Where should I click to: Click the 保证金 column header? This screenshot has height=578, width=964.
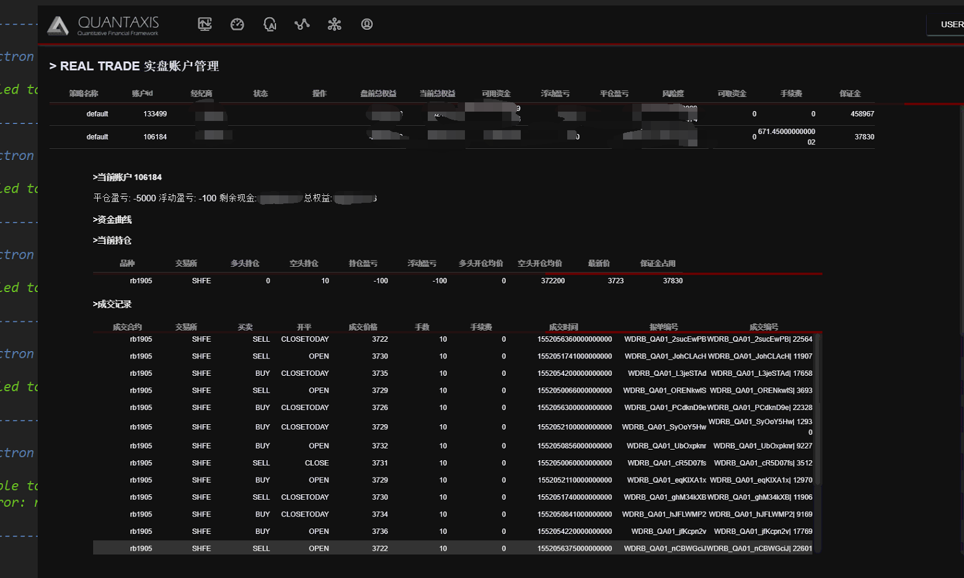pos(850,94)
